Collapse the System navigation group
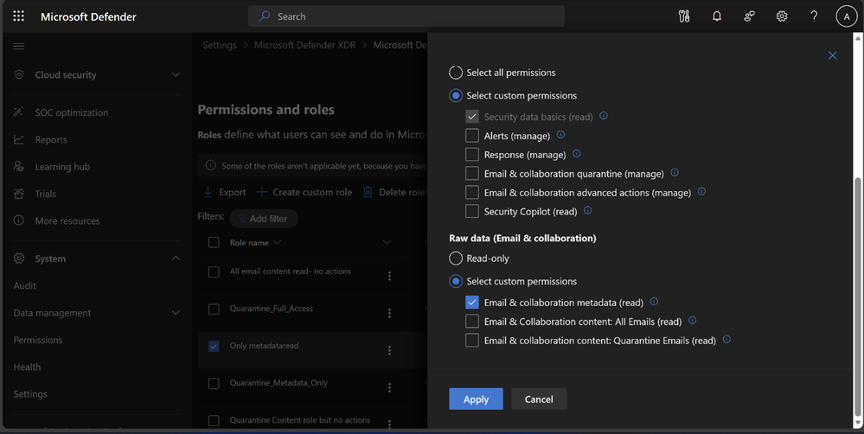Screen dimensions: 864x434 (x=176, y=258)
